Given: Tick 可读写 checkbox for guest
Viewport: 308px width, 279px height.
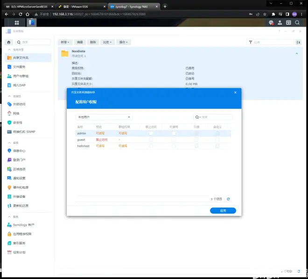Looking at the screenshot, I should pos(174,139).
